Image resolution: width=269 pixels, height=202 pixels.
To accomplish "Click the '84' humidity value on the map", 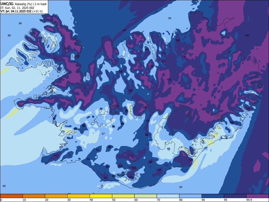I will coord(169,149).
